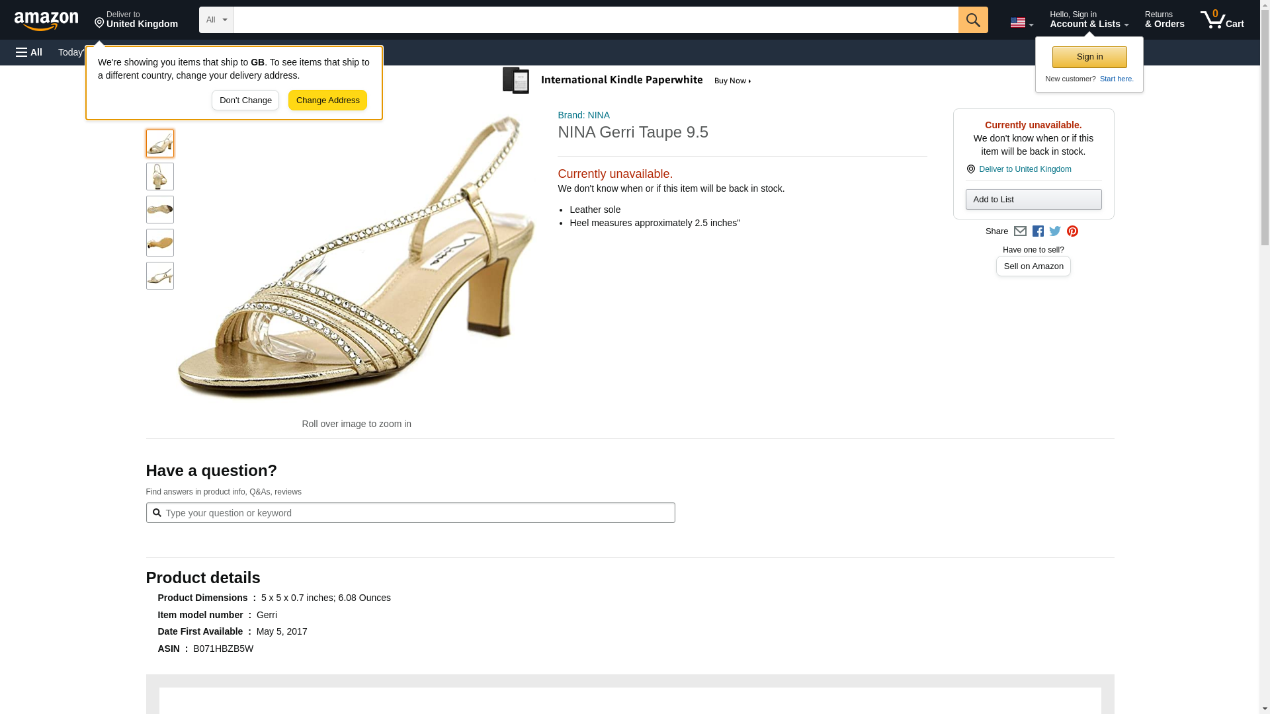Select the fourth shoe sole thumbnail
The width and height of the screenshot is (1270, 714).
(160, 243)
